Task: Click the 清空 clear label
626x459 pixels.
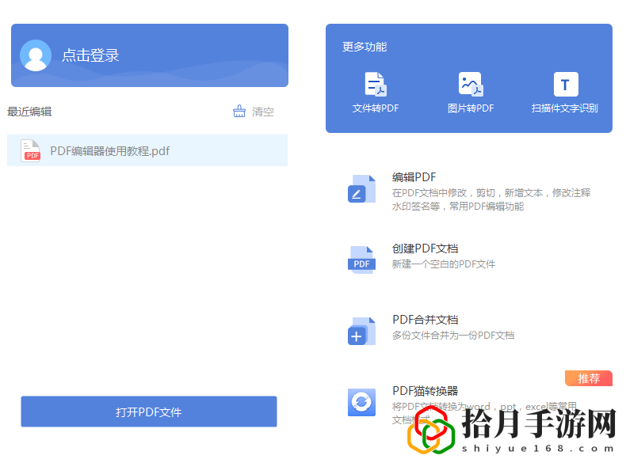Action: point(263,112)
